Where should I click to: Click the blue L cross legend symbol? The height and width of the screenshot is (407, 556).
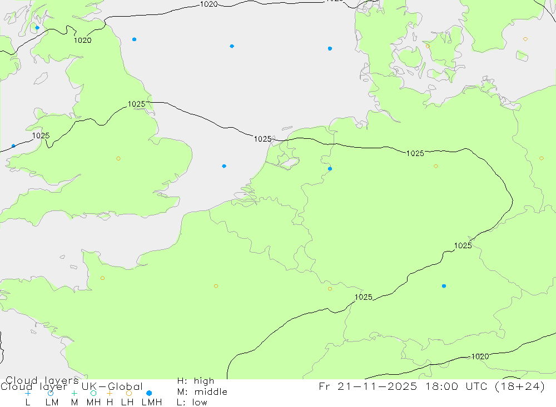tap(28, 393)
